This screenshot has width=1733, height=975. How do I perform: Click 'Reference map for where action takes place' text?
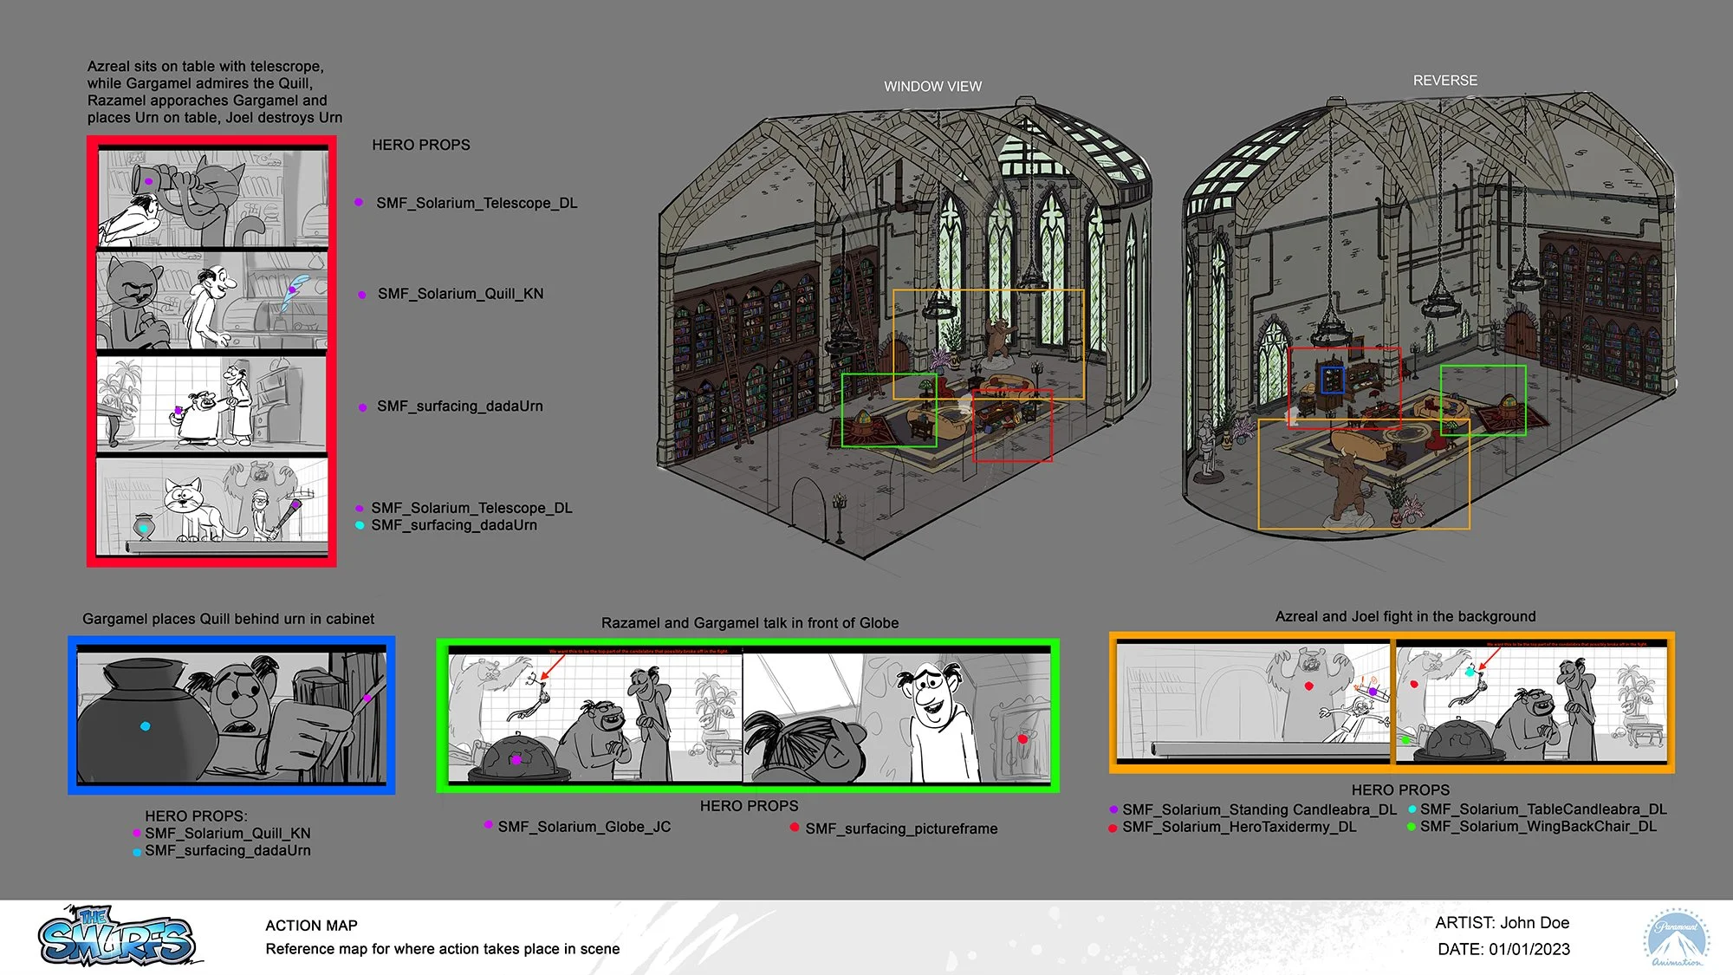pyautogui.click(x=443, y=950)
